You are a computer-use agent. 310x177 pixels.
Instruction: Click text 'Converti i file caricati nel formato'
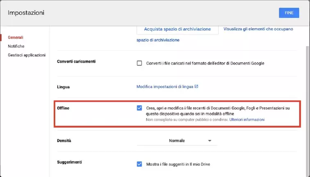click(177, 63)
